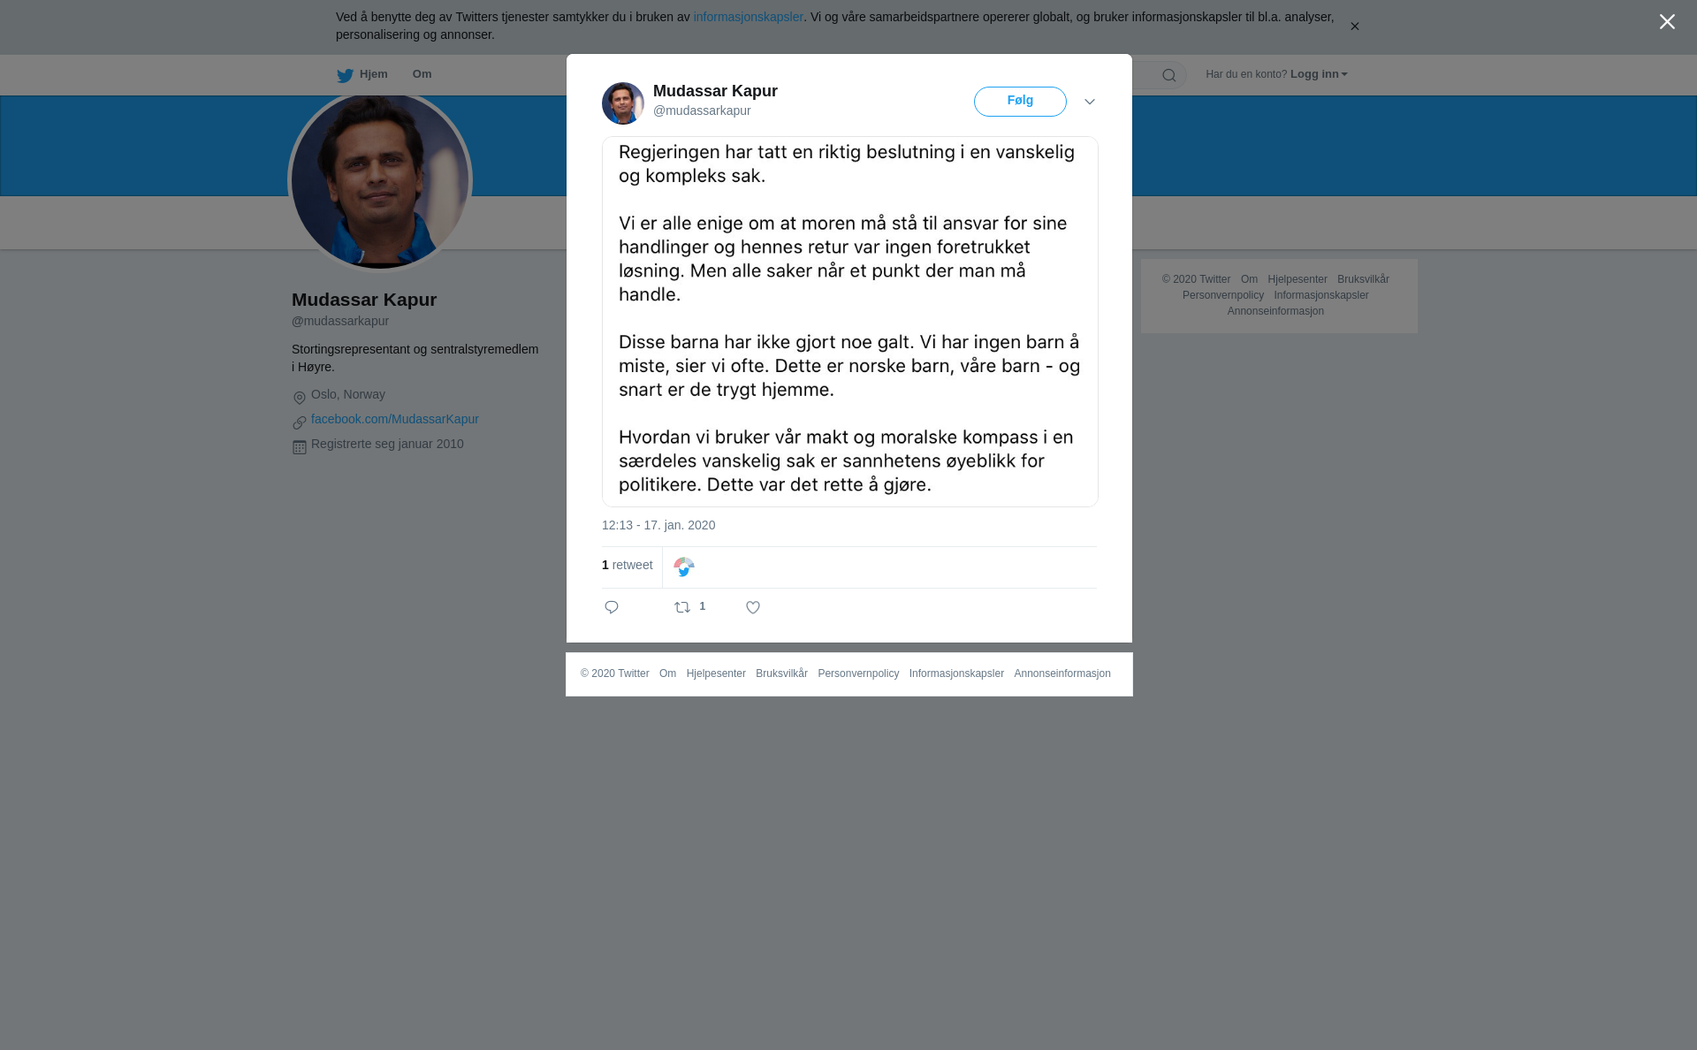
Task: Close the tweet overlay with X
Action: [x=1667, y=22]
